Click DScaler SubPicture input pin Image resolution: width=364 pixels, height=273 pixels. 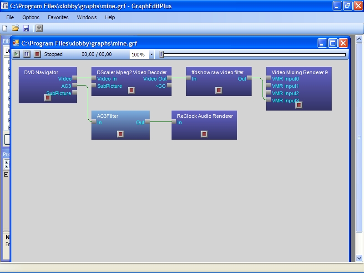(x=94, y=86)
